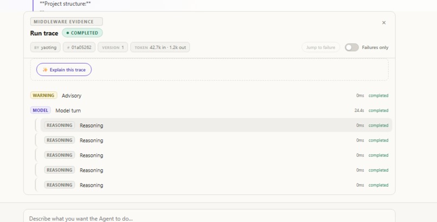The height and width of the screenshot is (222, 437).
Task: Click the MIDDLEWARE EVIDENCE label
Action: coord(66,22)
